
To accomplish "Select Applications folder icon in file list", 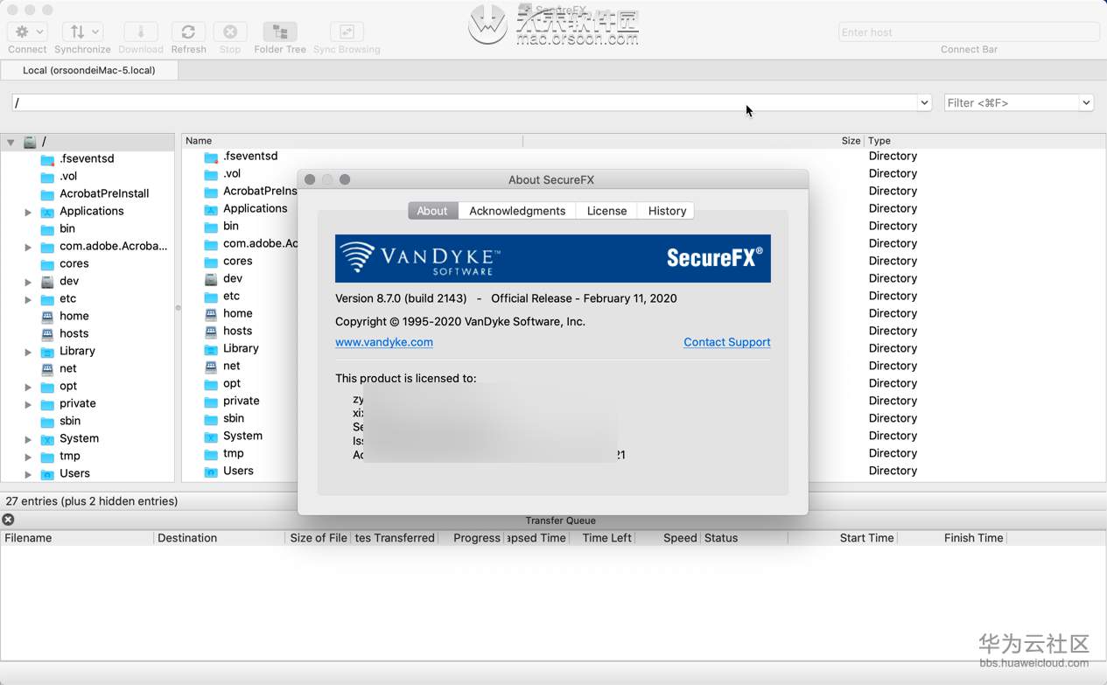I will point(211,209).
